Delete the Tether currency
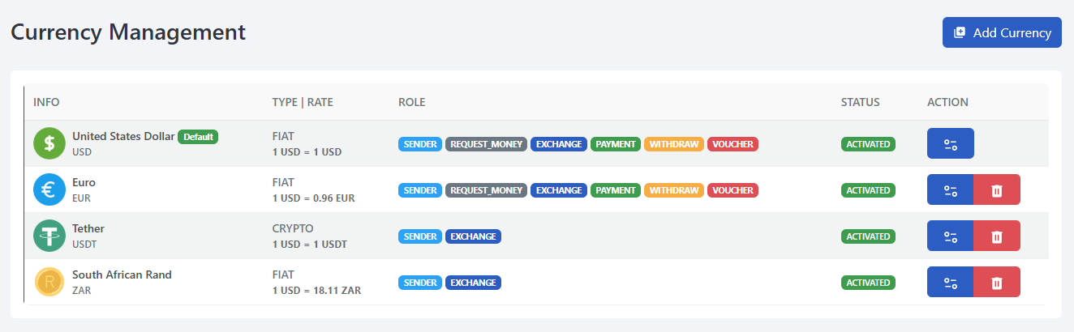The image size is (1074, 332). [x=997, y=236]
